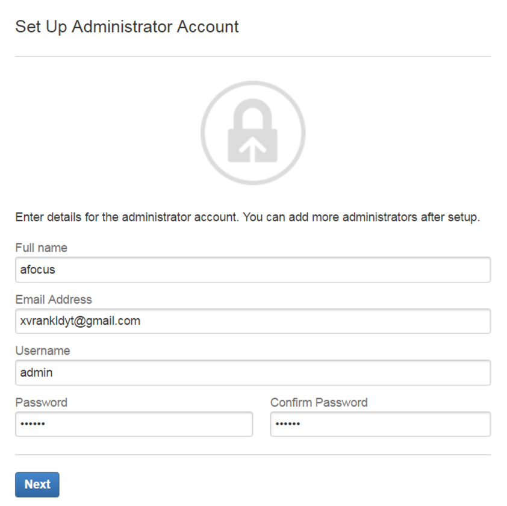Select the Username text box
The image size is (507, 506).
(x=253, y=373)
